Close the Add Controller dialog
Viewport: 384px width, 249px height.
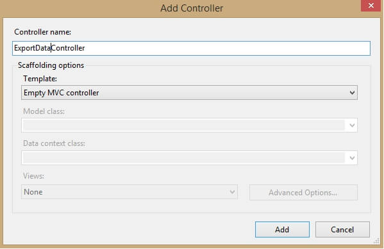tap(371, 6)
